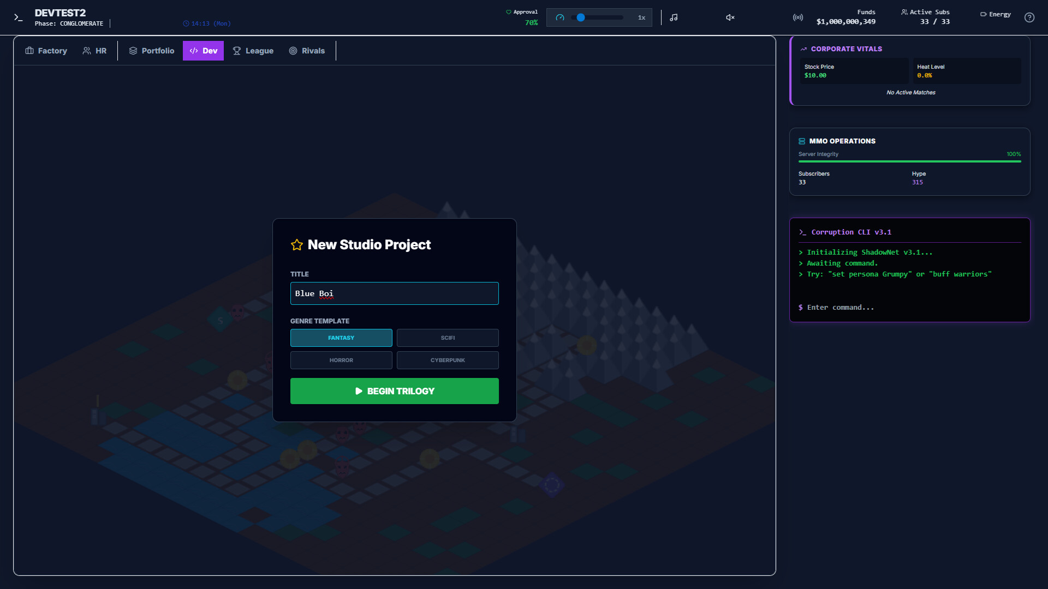This screenshot has height=589, width=1048.
Task: Click the BEGIN TRILOGY button
Action: 394,390
